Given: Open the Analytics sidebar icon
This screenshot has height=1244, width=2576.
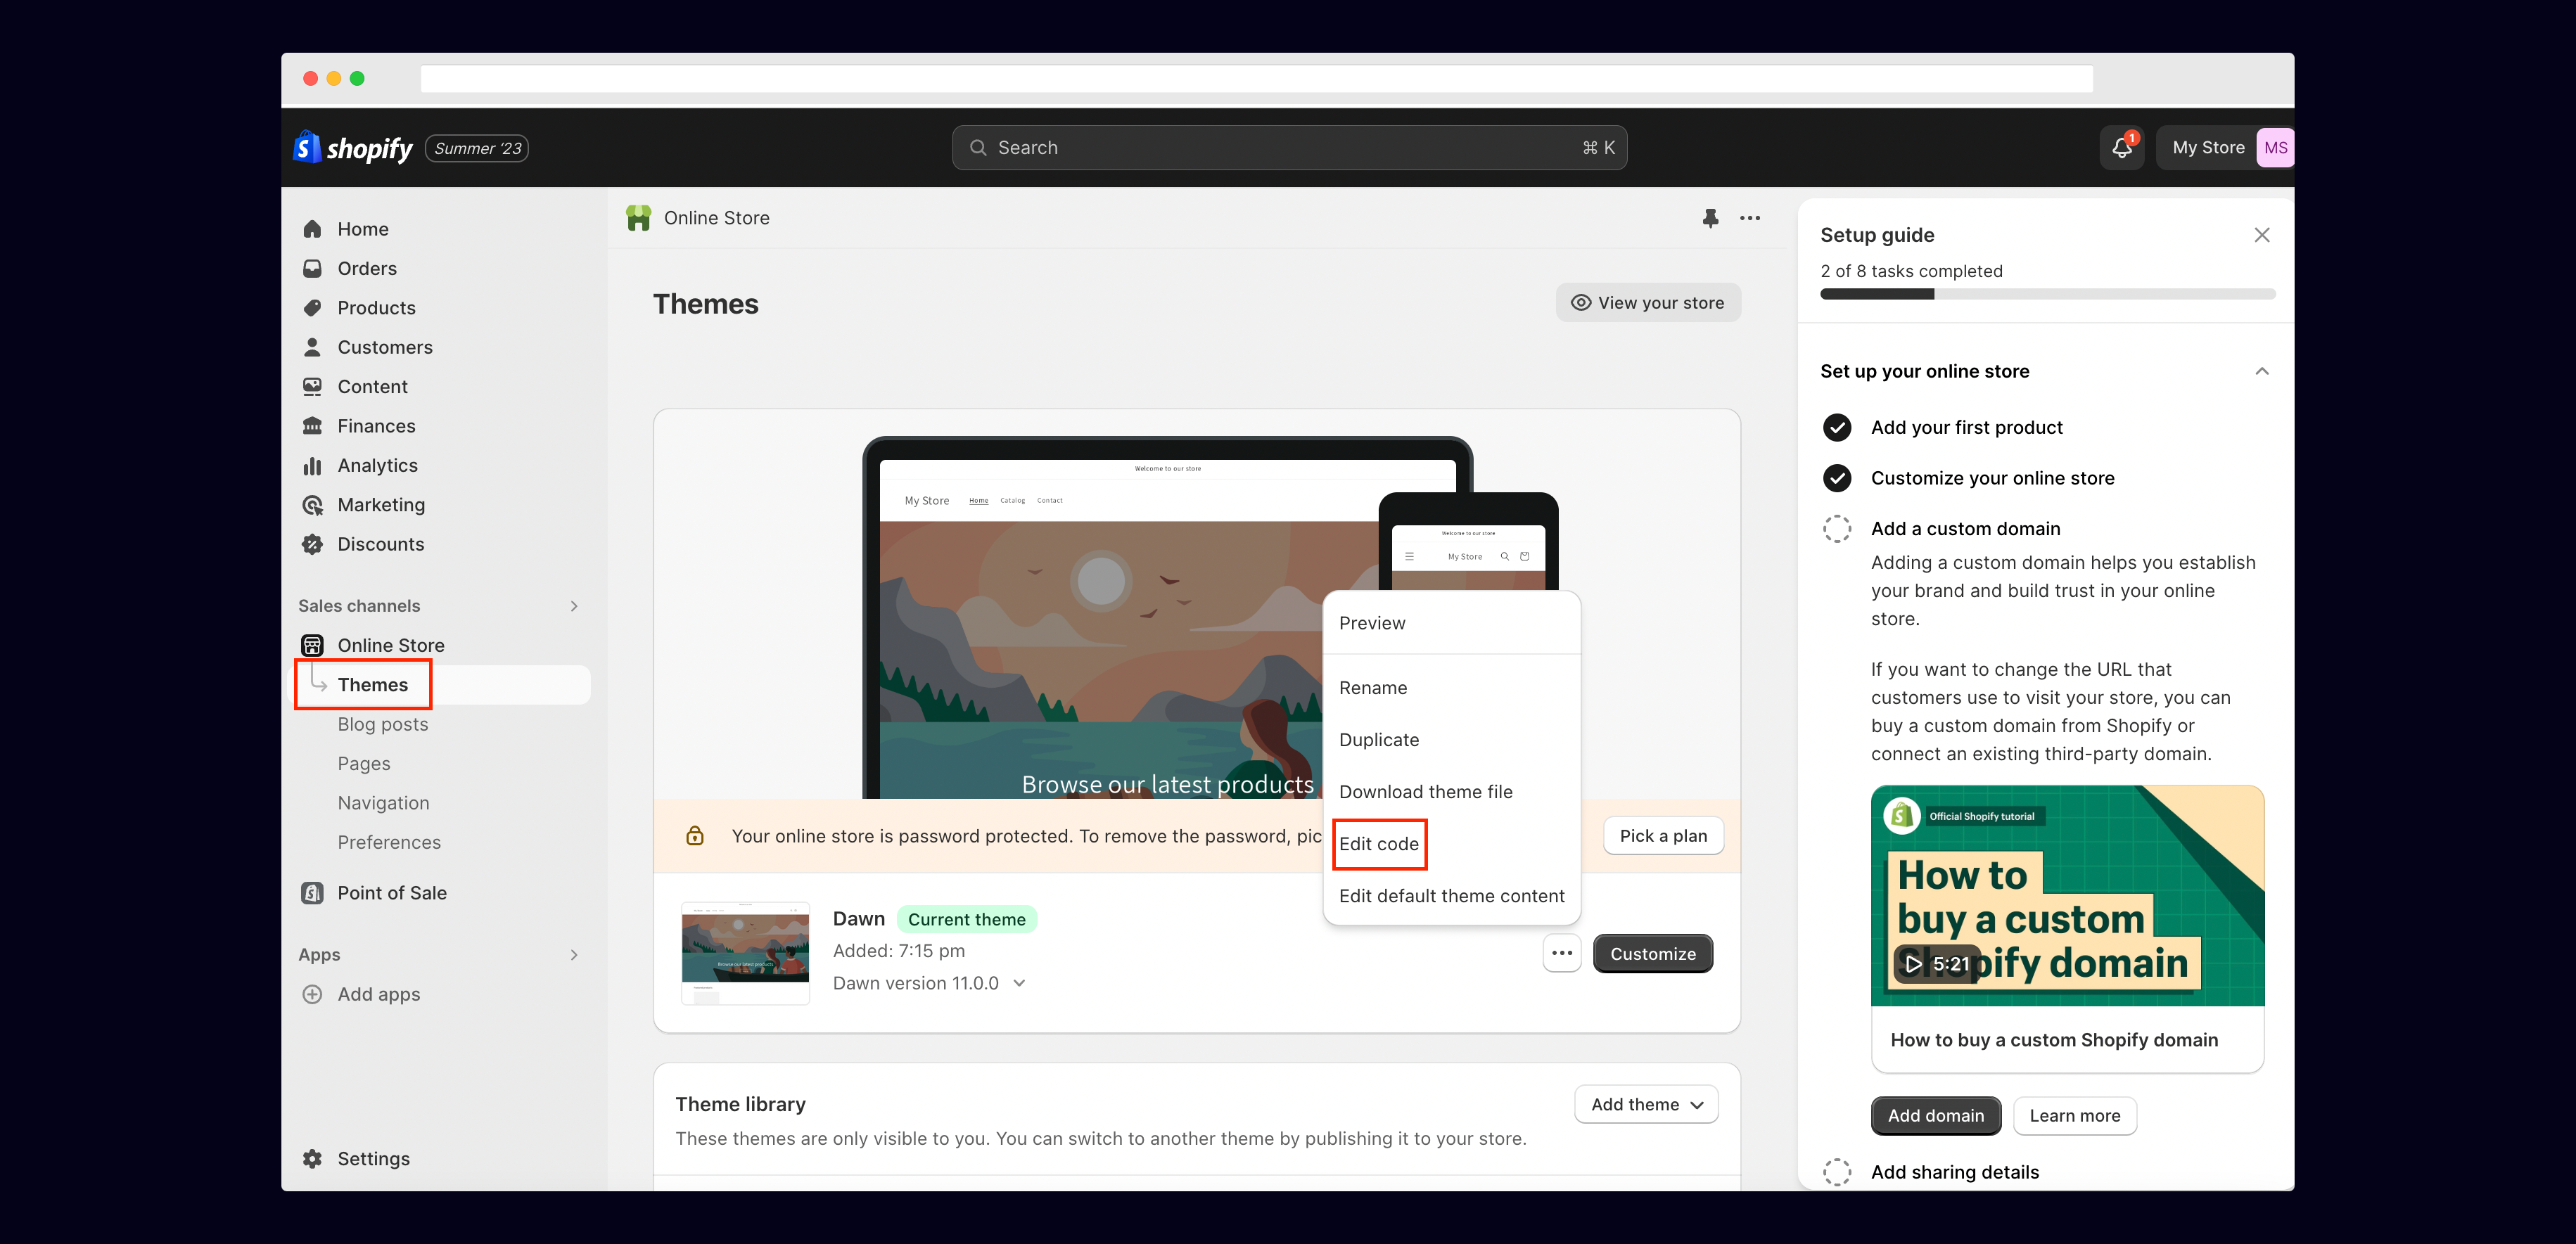Looking at the screenshot, I should [x=313, y=466].
